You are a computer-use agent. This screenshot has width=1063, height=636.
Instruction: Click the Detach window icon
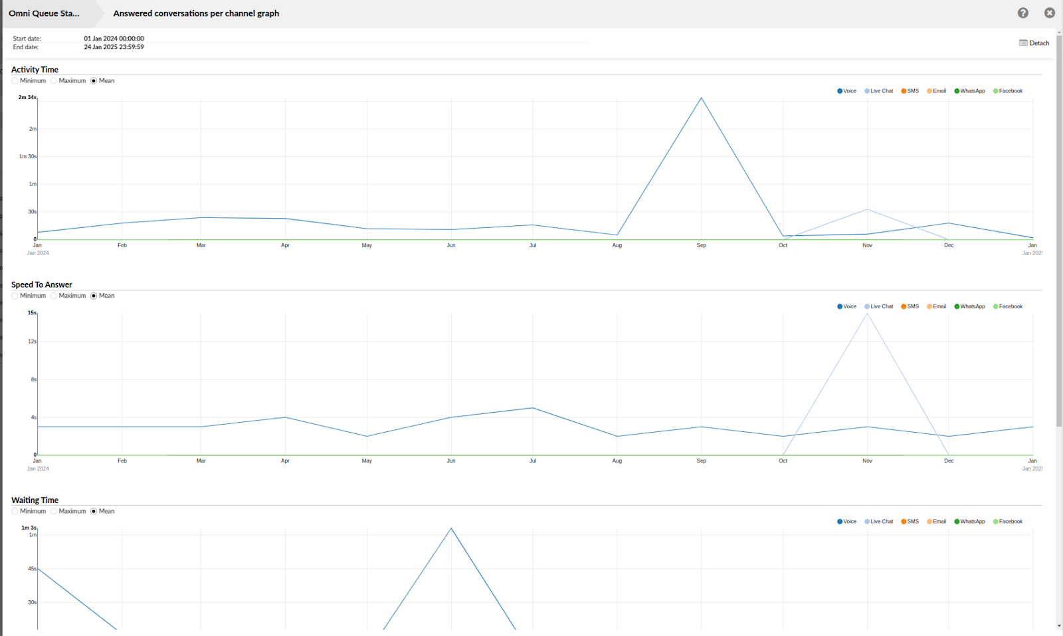click(x=1023, y=43)
